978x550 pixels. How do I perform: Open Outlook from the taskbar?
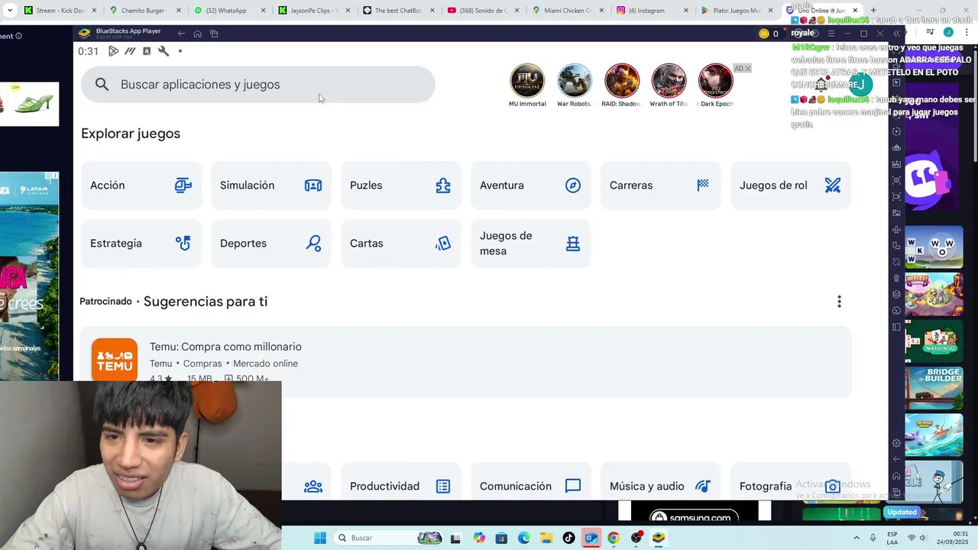click(x=591, y=538)
